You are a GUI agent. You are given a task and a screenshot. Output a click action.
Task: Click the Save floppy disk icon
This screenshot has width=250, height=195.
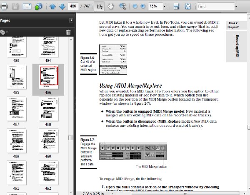coord(15,6)
